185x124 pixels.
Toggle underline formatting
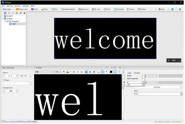pos(82,72)
